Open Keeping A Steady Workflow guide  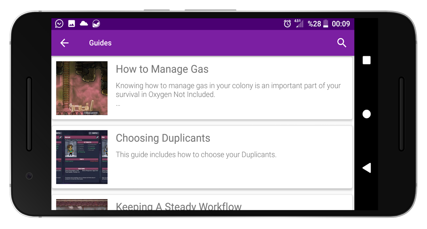tap(178, 206)
